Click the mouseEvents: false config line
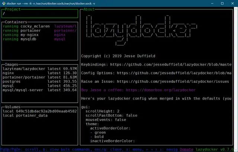238x152 pixels. [106, 120]
